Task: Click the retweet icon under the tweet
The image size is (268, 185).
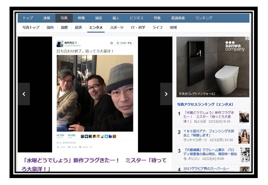Action: (x=70, y=147)
